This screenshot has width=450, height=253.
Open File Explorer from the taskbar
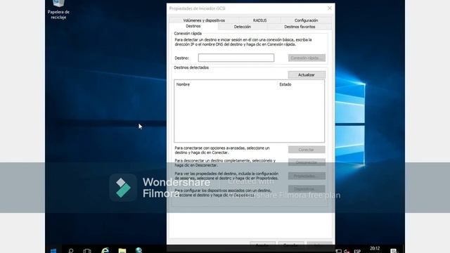pyautogui.click(x=122, y=250)
